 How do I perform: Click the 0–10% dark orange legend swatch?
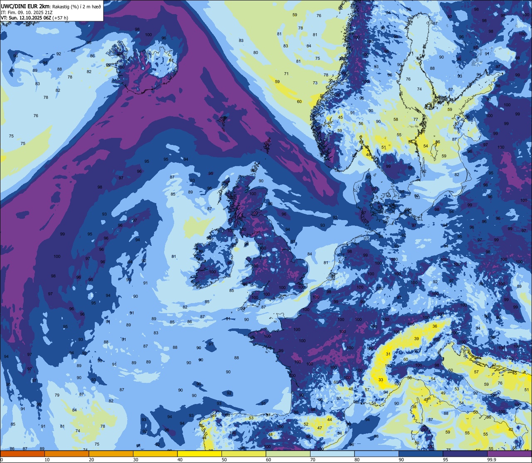pos(22,453)
